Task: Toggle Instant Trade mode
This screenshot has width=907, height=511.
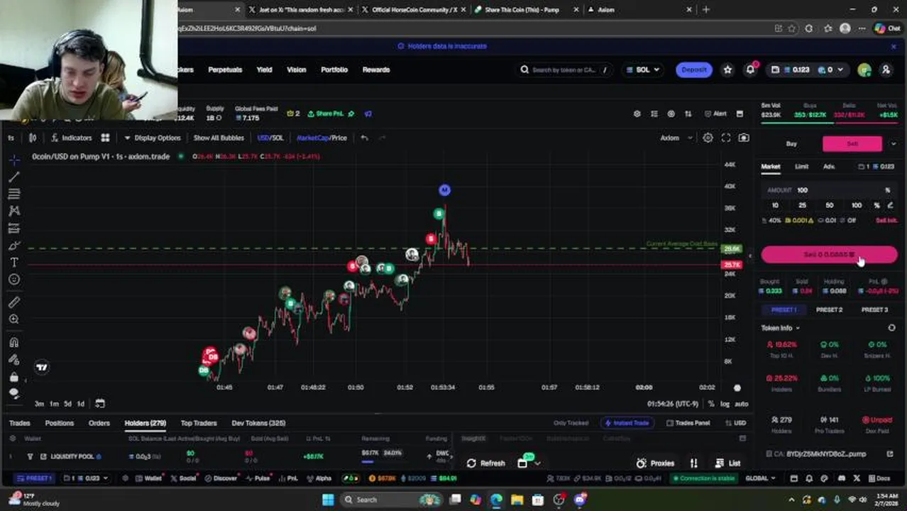Action: point(626,423)
